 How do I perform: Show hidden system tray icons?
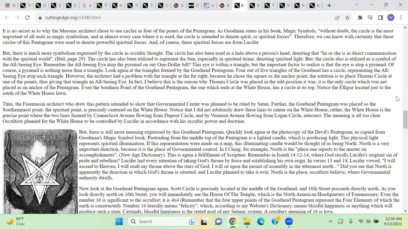tap(330, 221)
